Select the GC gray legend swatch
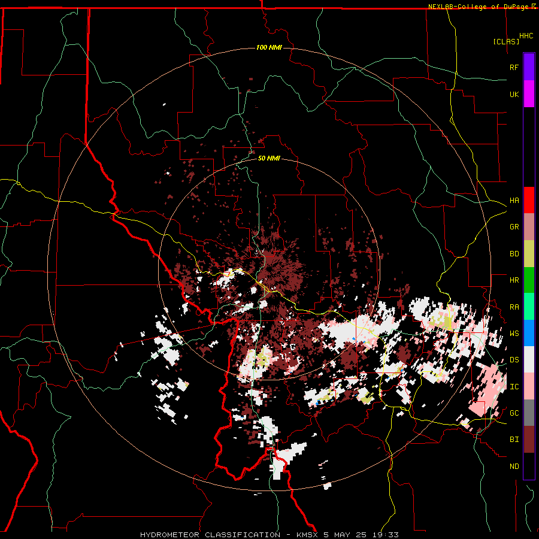 529,413
